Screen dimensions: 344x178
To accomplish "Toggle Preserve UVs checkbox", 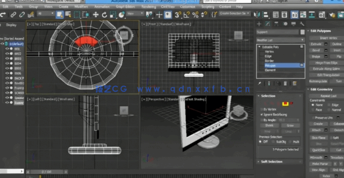I will pos(313,118).
